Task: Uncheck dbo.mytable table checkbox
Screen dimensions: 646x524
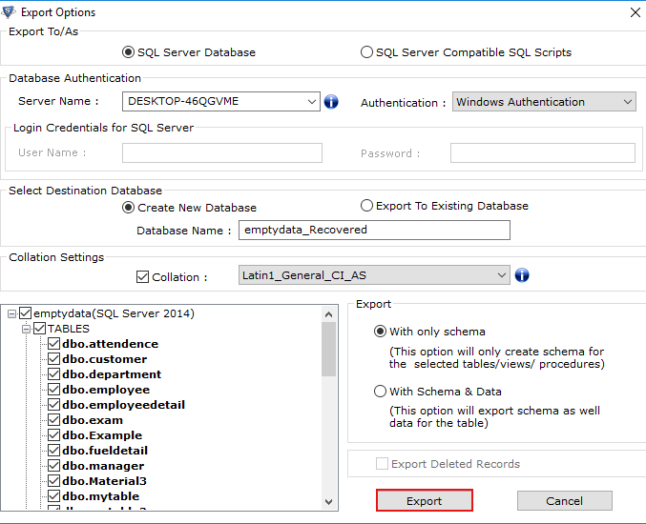Action: tap(54, 495)
